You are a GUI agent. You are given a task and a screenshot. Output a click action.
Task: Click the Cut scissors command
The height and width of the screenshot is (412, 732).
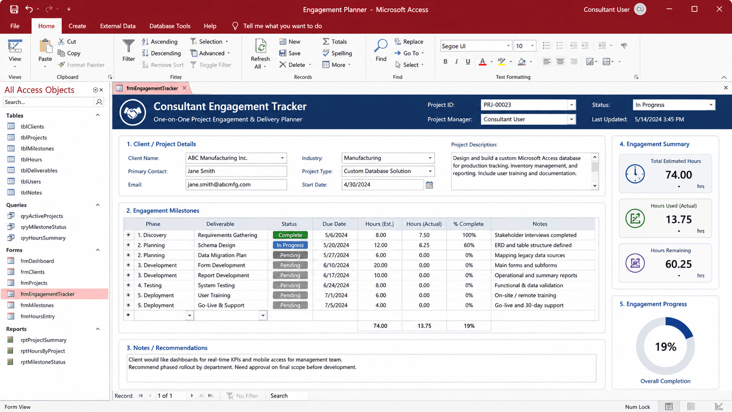(x=67, y=42)
